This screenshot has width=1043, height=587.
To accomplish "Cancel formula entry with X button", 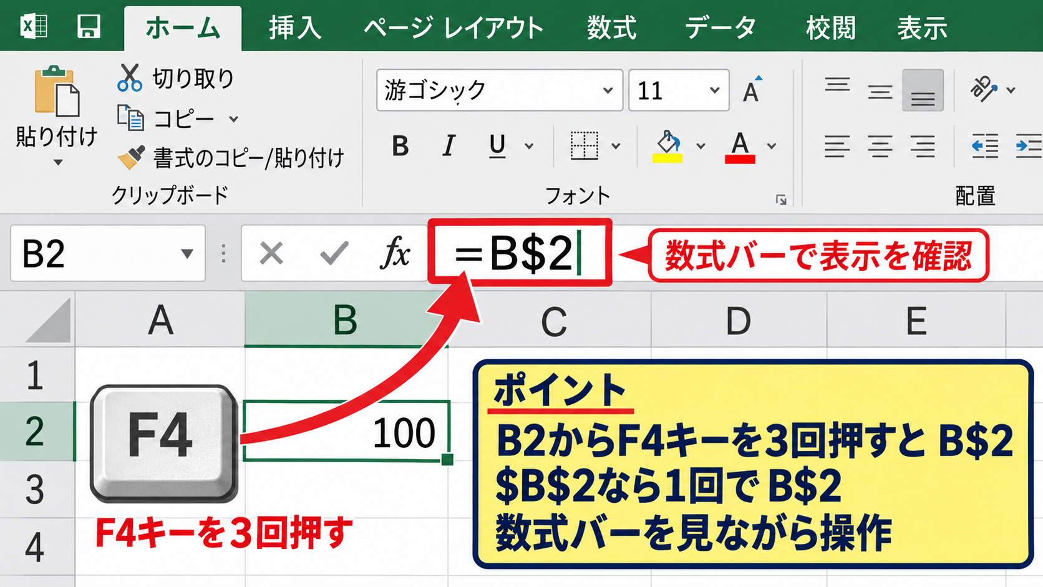I will 271,253.
